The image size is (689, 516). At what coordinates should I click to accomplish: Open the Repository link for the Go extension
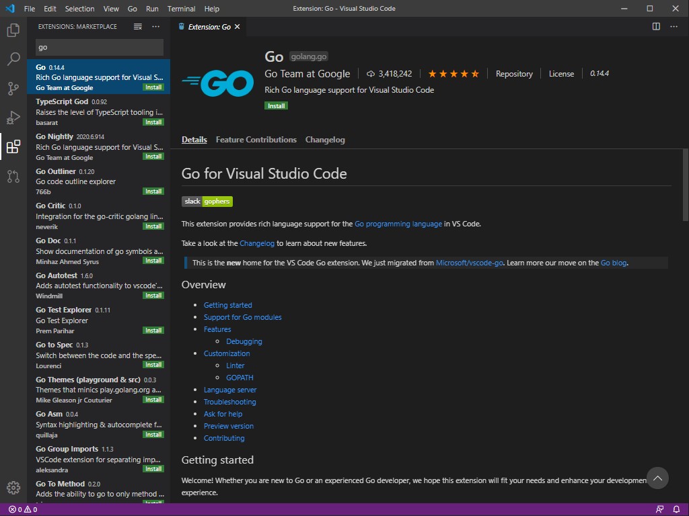point(514,73)
